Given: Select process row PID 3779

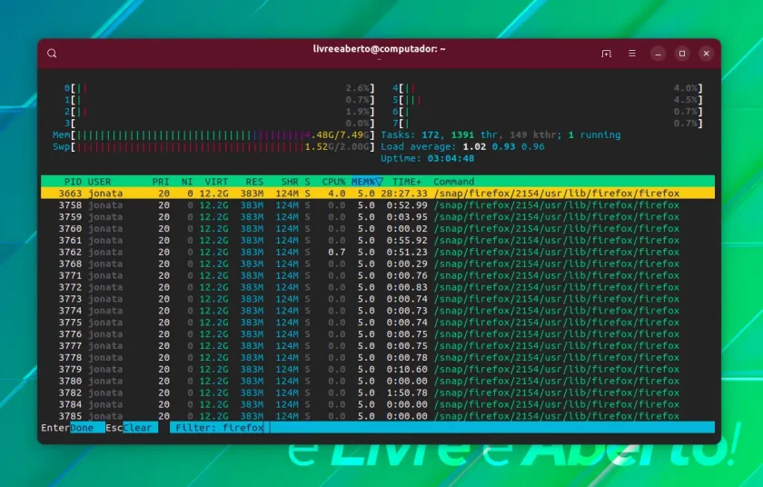Looking at the screenshot, I should pyautogui.click(x=378, y=369).
